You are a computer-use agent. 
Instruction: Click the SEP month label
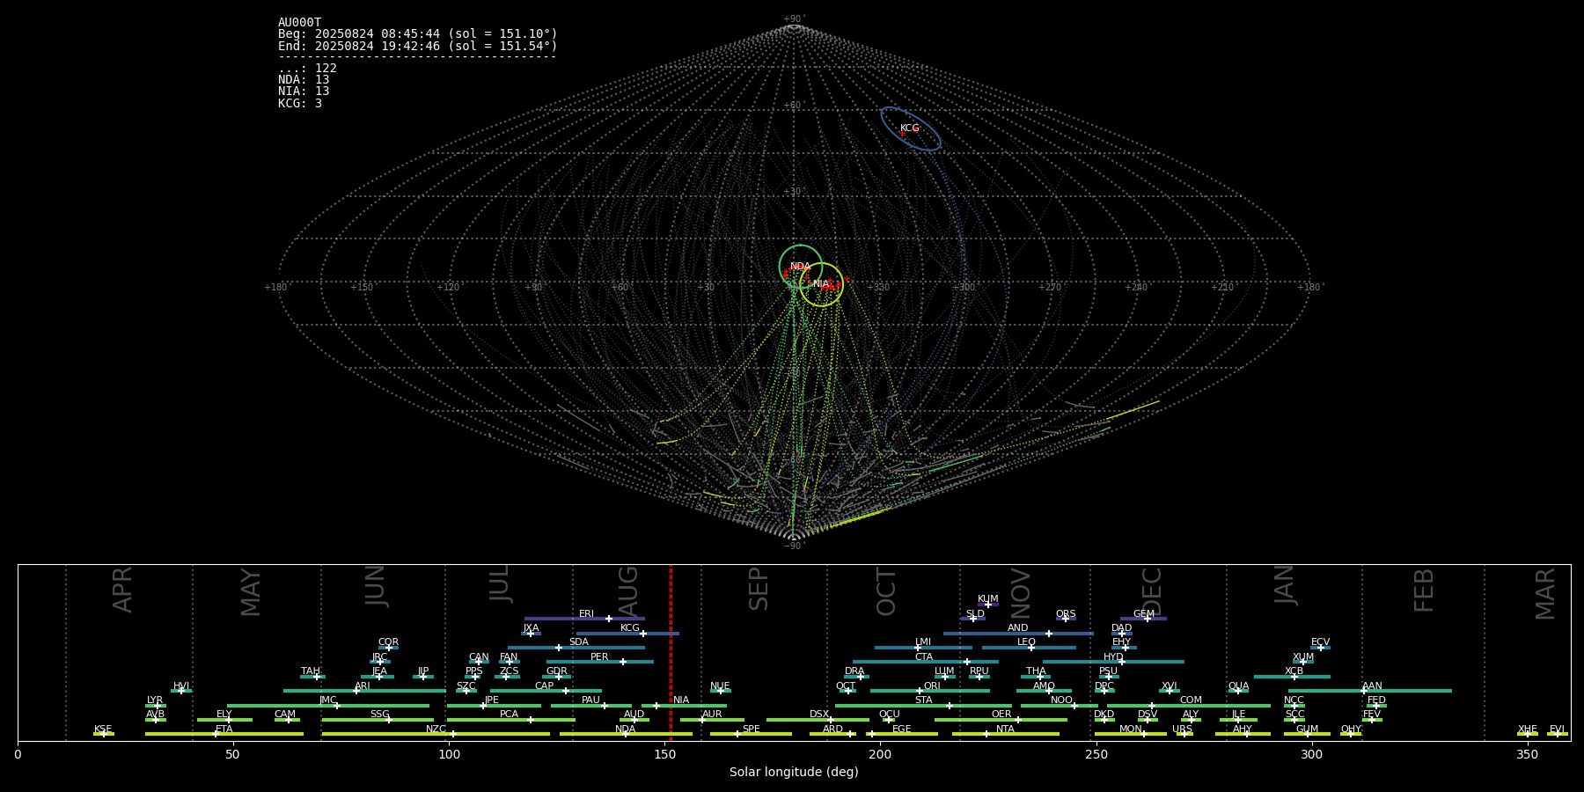(758, 589)
